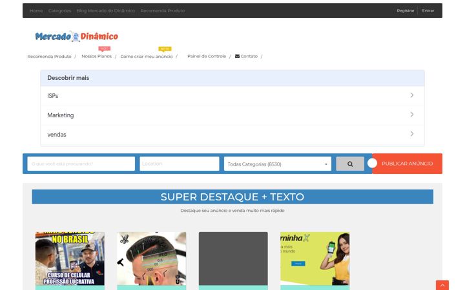Open the Curso de Celular ad thumbnail
The height and width of the screenshot is (290, 465).
pyautogui.click(x=70, y=258)
